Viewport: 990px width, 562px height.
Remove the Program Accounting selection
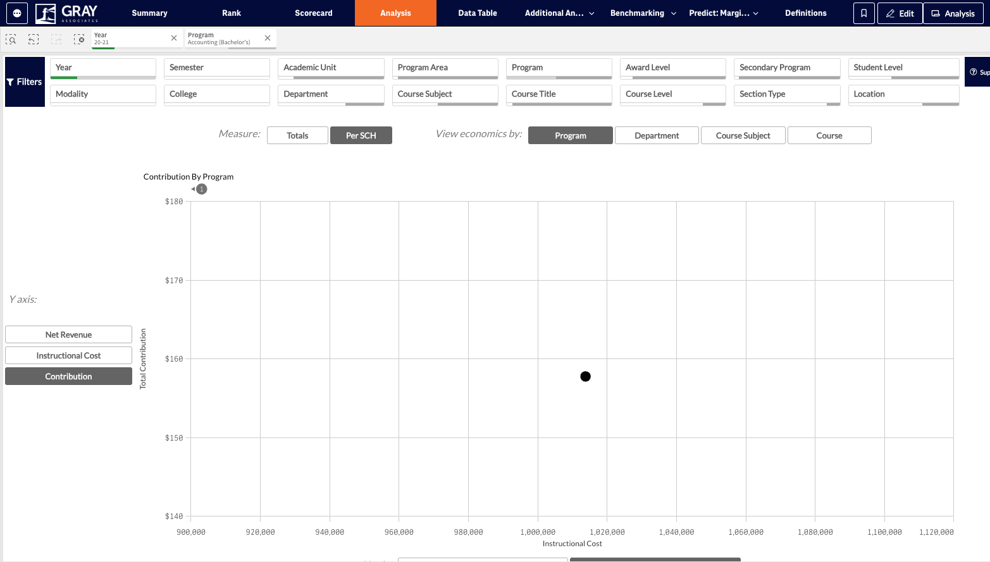click(x=268, y=38)
